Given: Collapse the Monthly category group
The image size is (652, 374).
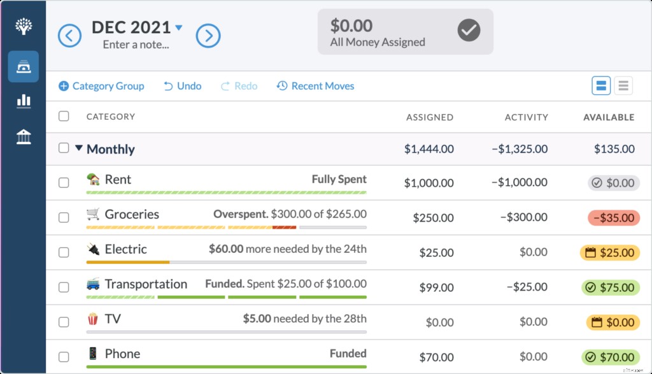Looking at the screenshot, I should point(80,148).
